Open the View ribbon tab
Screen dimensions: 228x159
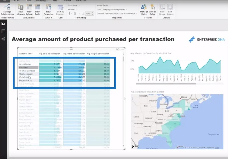point(29,1)
